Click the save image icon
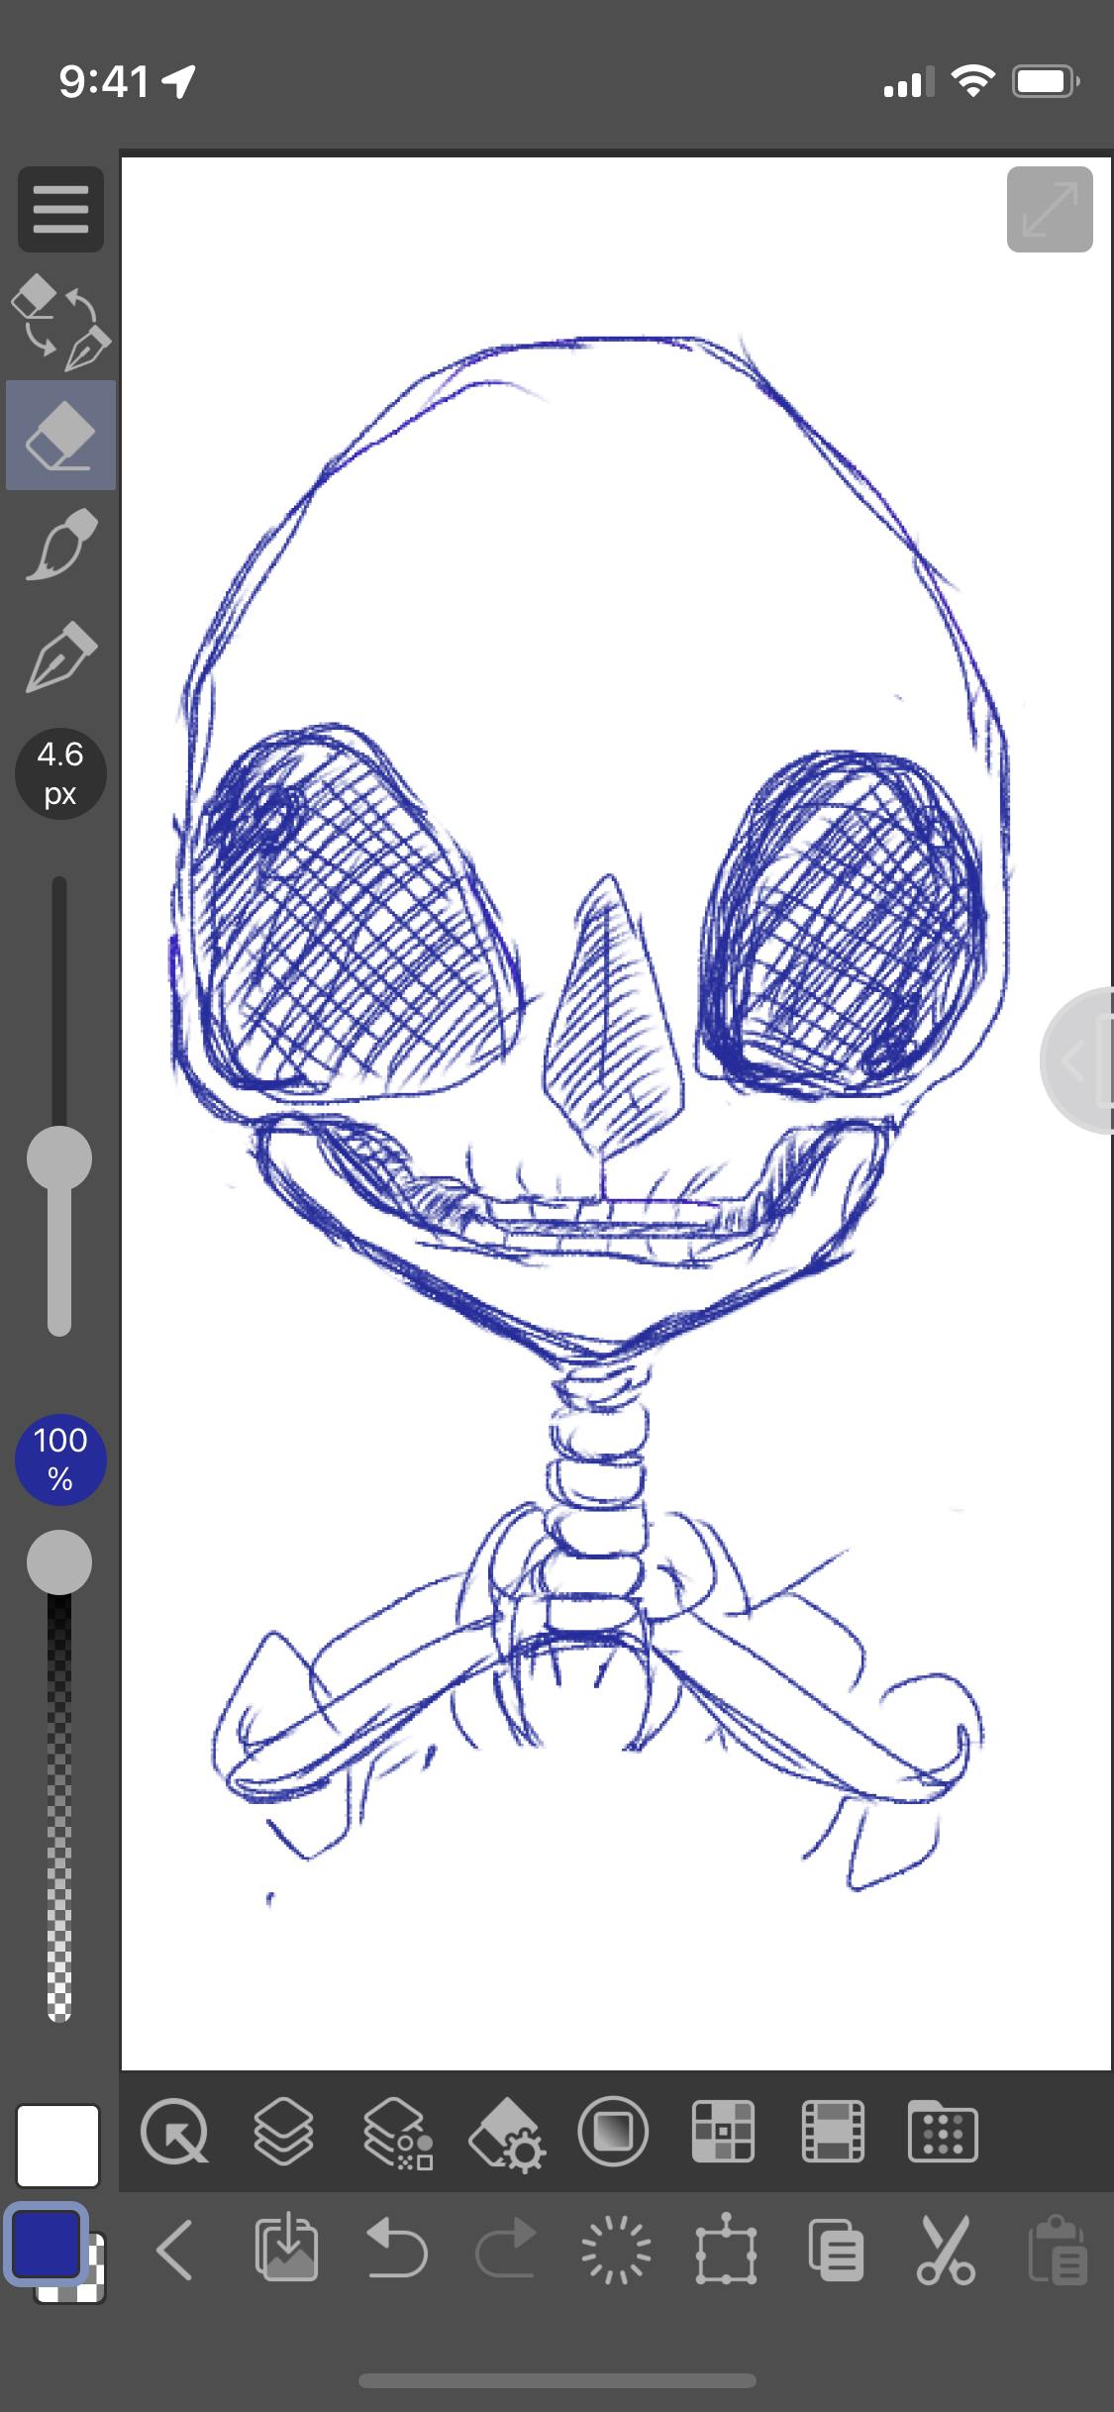This screenshot has height=2412, width=1114. [286, 2248]
